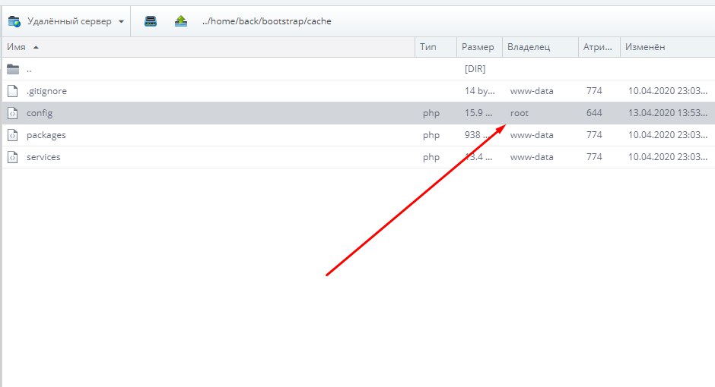Click the 644 attribute of config
Image resolution: width=715 pixels, height=387 pixels.
pos(594,113)
